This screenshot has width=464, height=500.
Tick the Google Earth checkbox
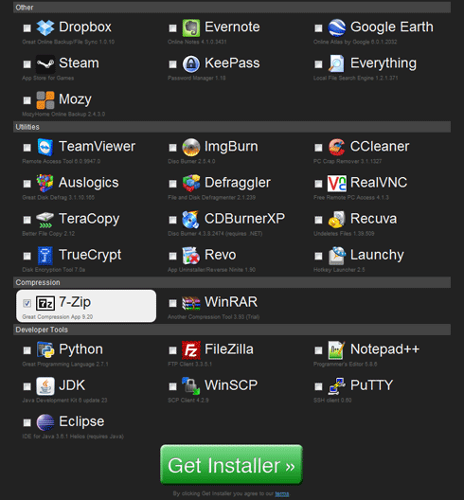click(318, 28)
